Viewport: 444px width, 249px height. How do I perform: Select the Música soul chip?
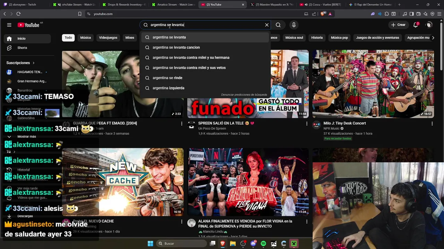pos(294,38)
